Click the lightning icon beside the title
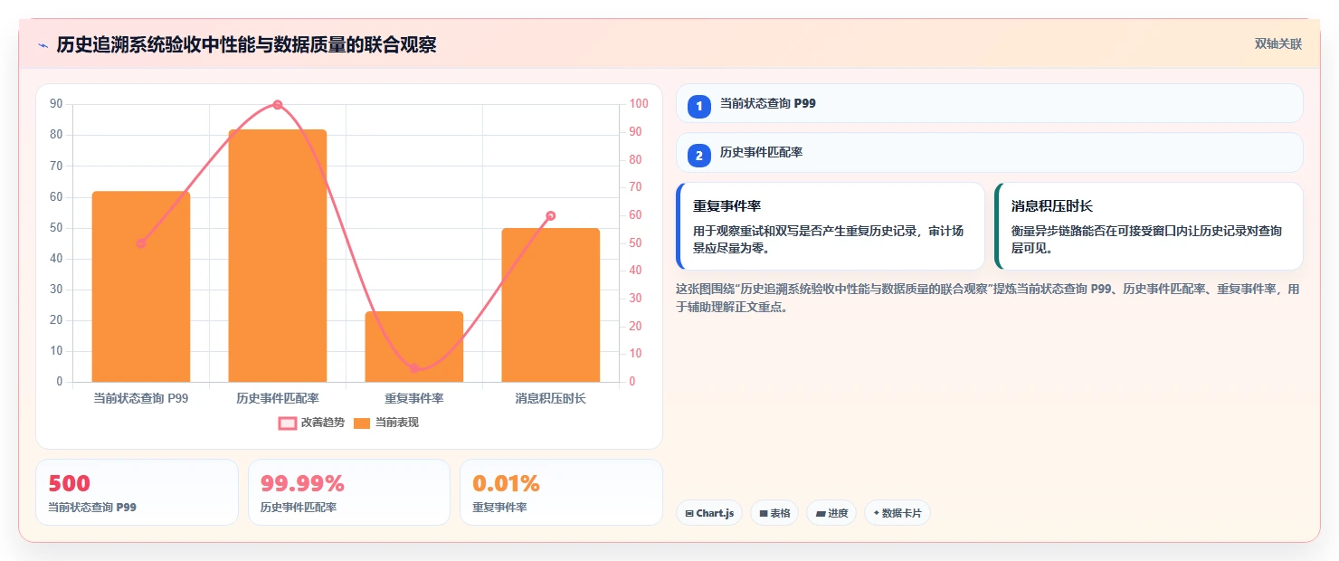This screenshot has width=1339, height=561. (x=43, y=45)
